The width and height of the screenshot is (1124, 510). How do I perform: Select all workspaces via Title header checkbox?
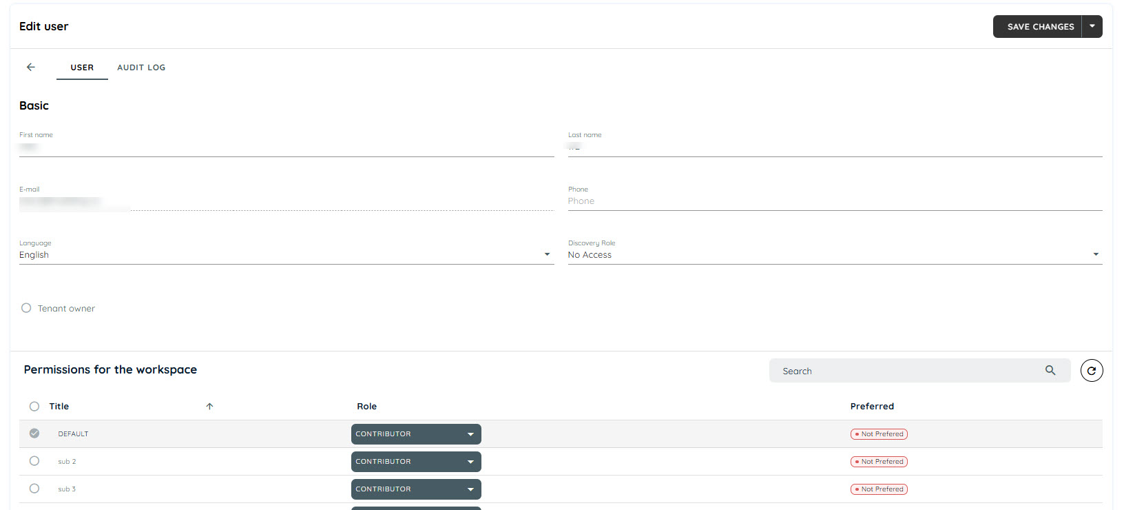[34, 407]
